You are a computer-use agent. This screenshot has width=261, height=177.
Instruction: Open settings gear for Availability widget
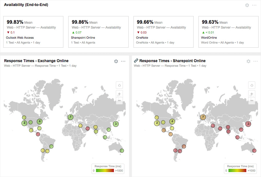pyautogui.click(x=247, y=5)
